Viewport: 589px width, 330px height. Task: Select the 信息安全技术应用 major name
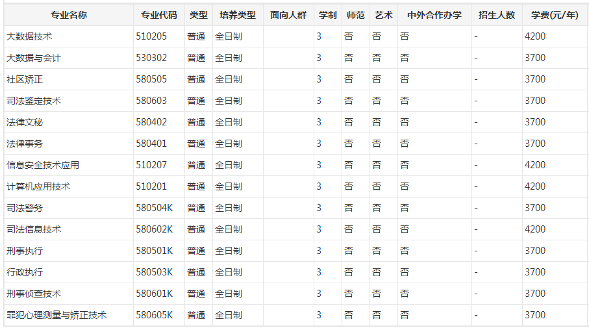(43, 165)
